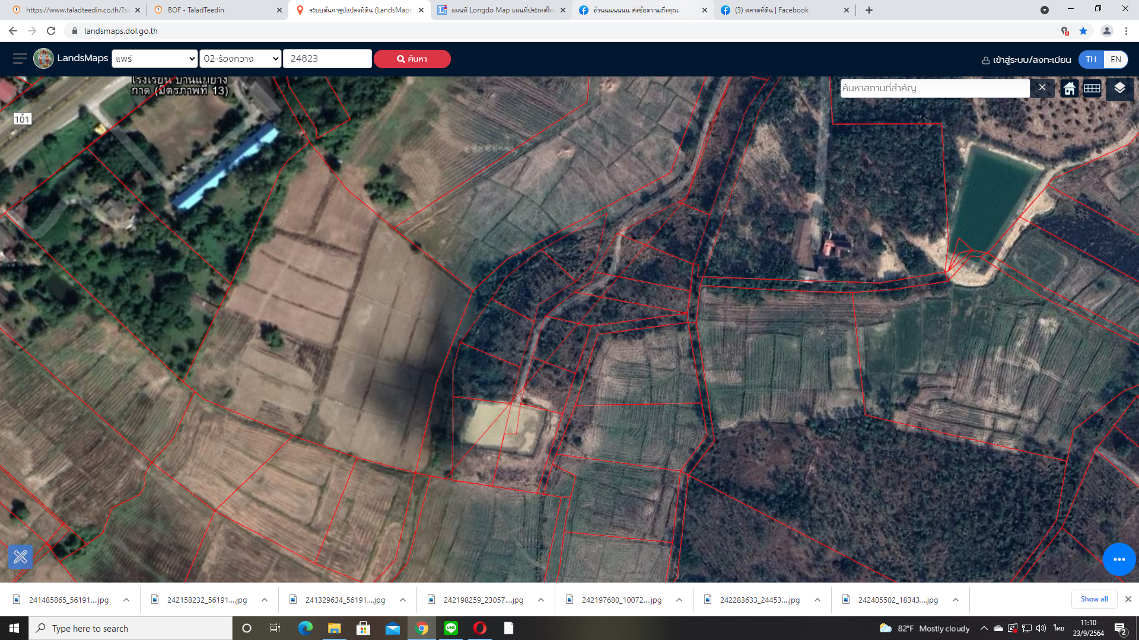Viewport: 1139px width, 640px height.
Task: Open the Windows Start menu
Action: click(x=14, y=628)
